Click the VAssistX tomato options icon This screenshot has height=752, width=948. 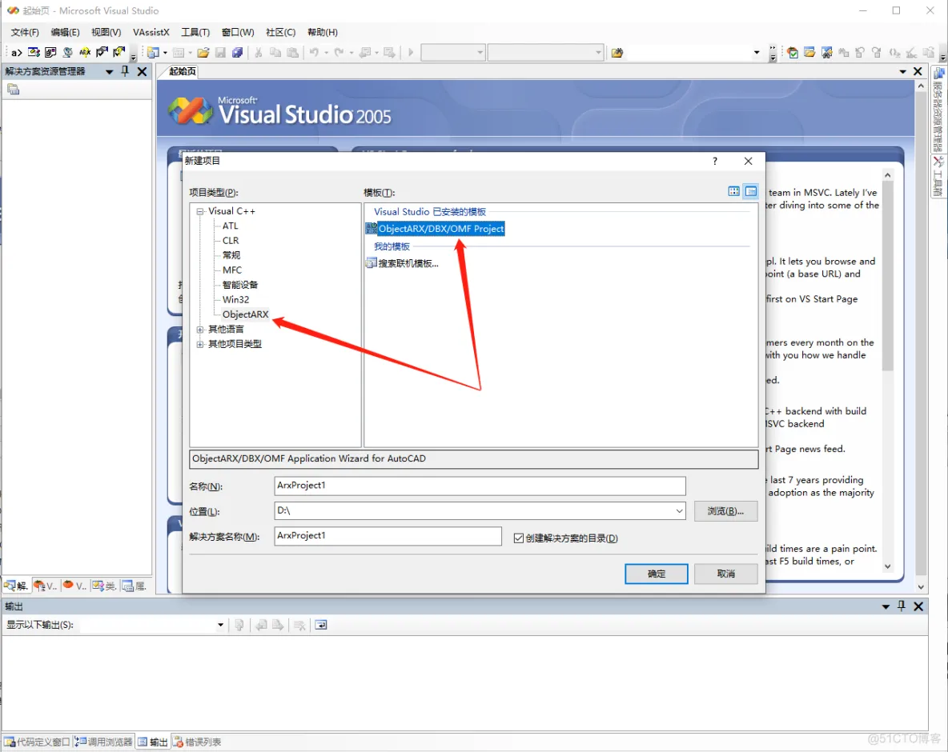[x=793, y=53]
